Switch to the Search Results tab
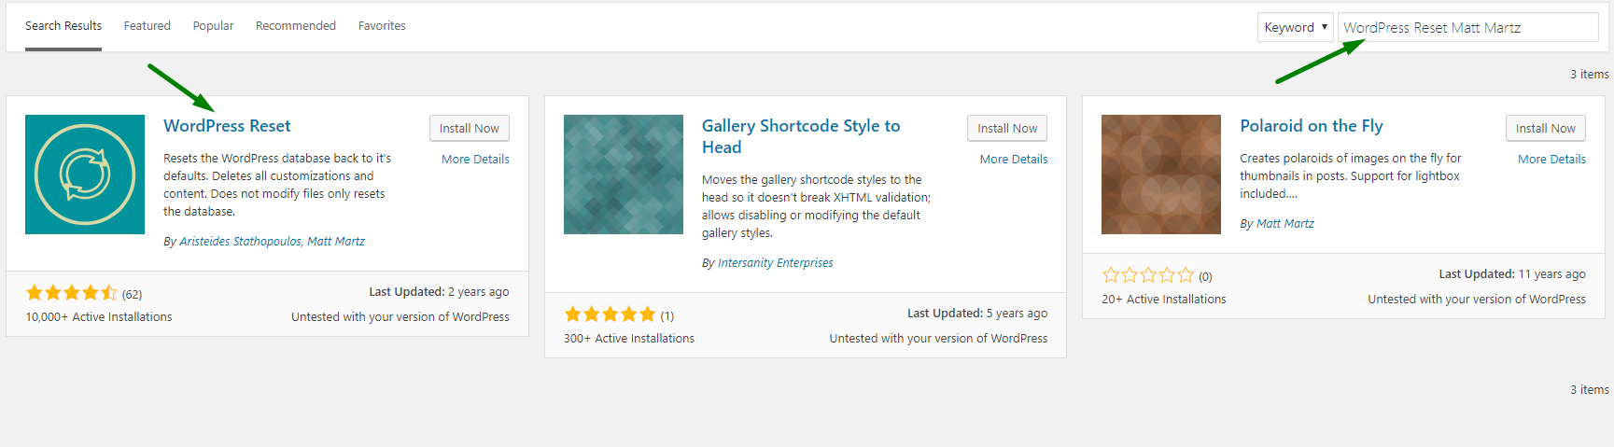The image size is (1614, 447). pos(63,26)
